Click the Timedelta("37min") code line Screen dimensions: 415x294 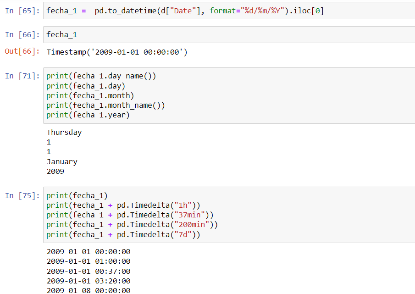(130, 215)
